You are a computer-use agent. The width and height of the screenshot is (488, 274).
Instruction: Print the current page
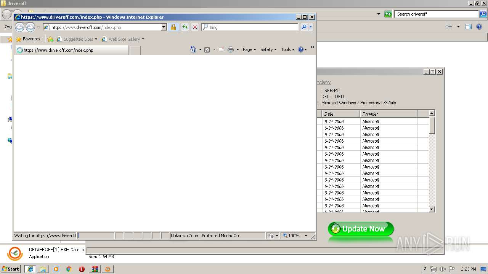[231, 49]
